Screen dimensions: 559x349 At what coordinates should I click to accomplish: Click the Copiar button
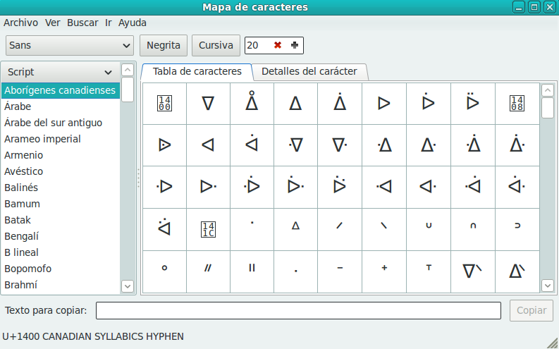coord(532,310)
